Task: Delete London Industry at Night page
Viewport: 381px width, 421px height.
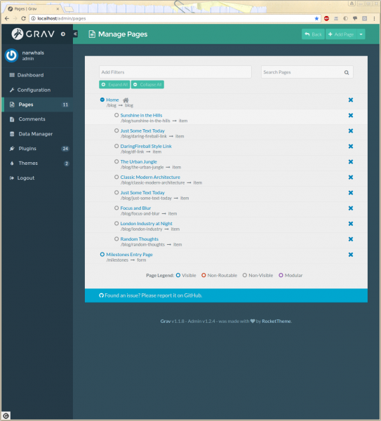Action: click(351, 224)
